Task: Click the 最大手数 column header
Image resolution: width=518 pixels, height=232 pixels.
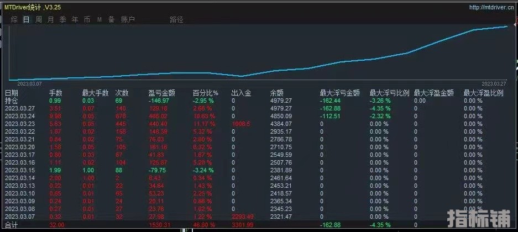Action: (x=95, y=93)
